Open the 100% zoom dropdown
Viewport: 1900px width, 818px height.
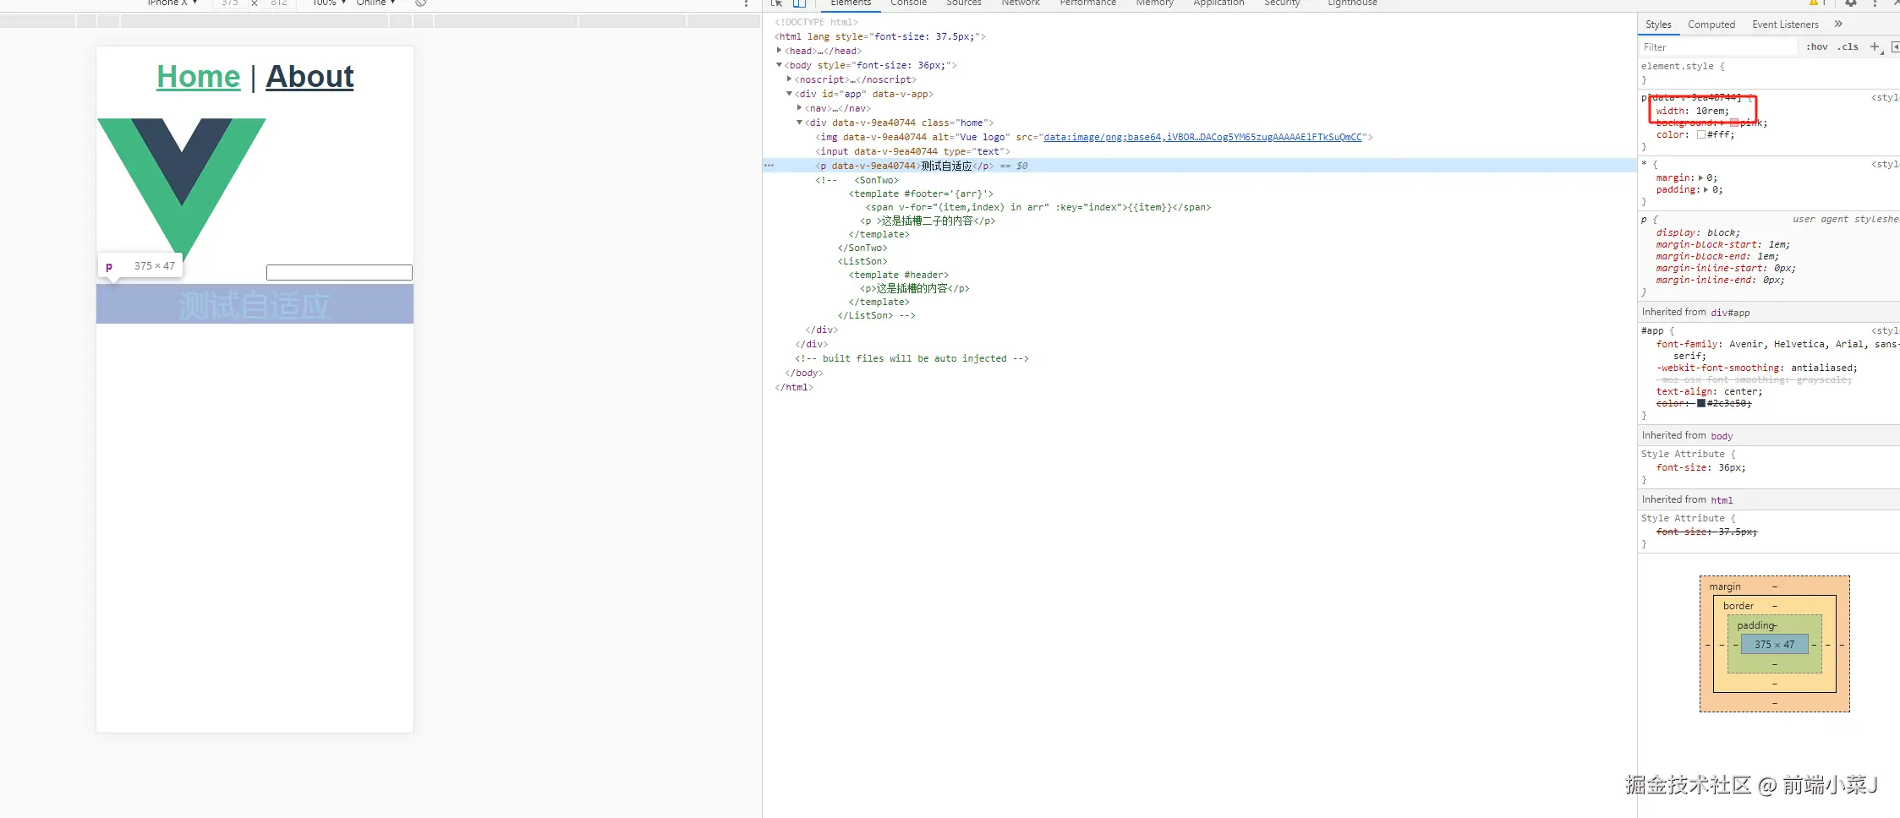[x=329, y=3]
